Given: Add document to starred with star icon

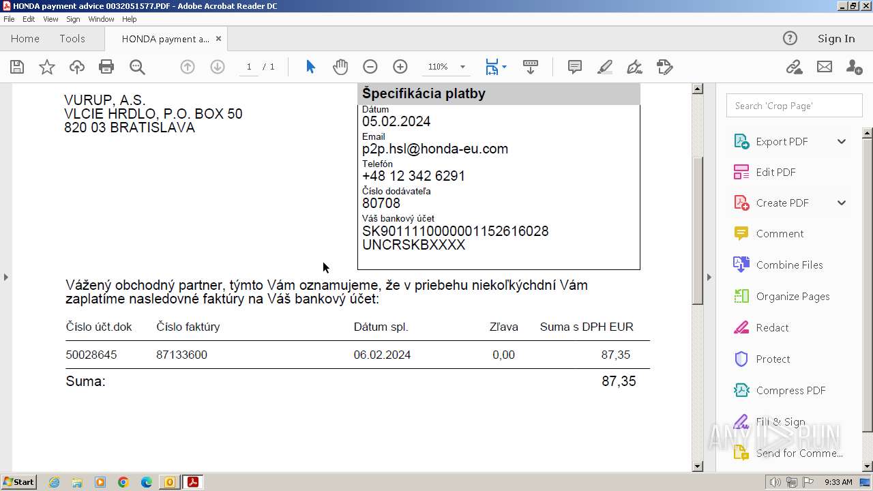Looking at the screenshot, I should pos(47,67).
